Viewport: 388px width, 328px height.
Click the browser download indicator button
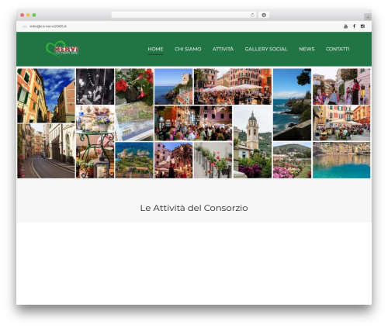tap(264, 15)
